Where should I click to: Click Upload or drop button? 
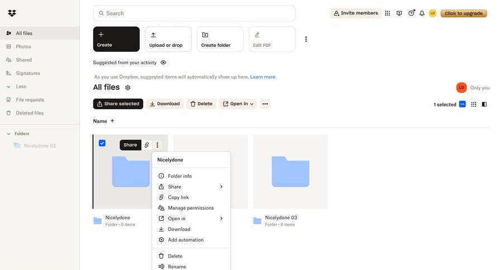click(x=168, y=39)
